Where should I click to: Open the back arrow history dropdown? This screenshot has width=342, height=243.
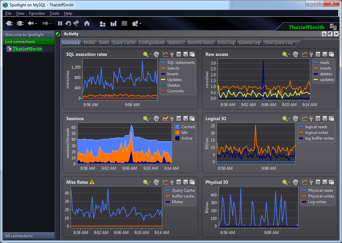tap(36, 23)
